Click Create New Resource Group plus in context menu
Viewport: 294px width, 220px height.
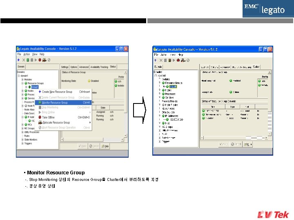pyautogui.click(x=40, y=92)
